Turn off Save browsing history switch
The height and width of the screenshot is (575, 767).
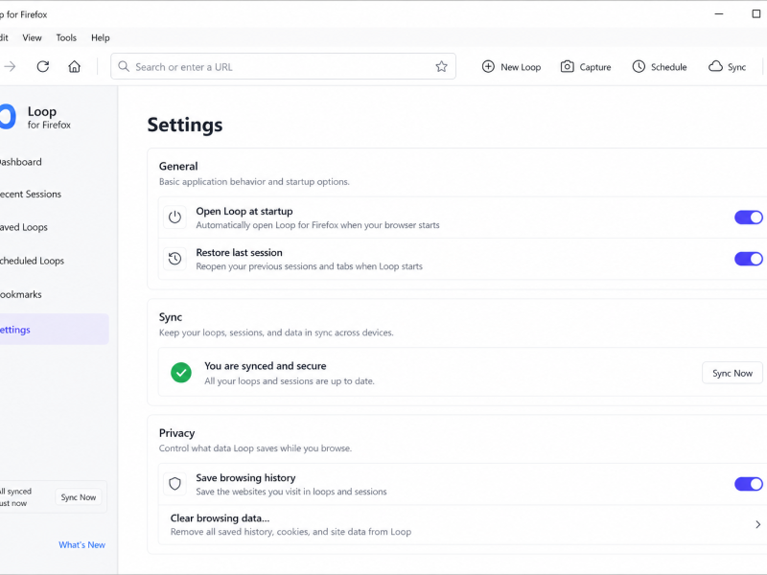[749, 484]
